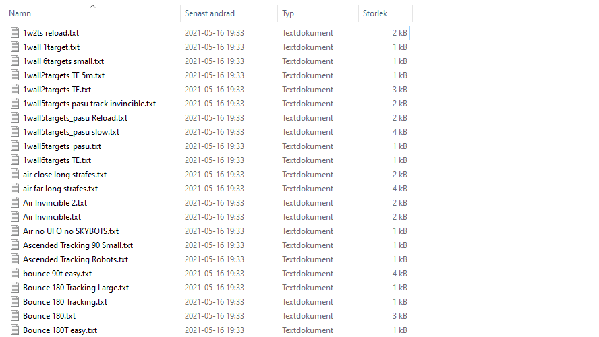Screen dimensions: 599x337
Task: Select the file 1wall5targets_pasu slow.txt
Action: pos(71,132)
